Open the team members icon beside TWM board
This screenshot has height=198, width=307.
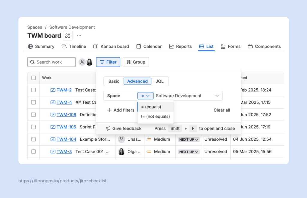[x=67, y=35]
